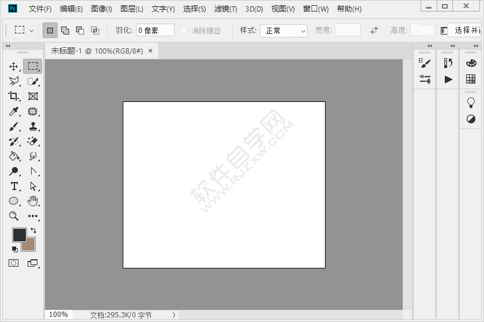Open the 窗口(W) menu

click(316, 9)
